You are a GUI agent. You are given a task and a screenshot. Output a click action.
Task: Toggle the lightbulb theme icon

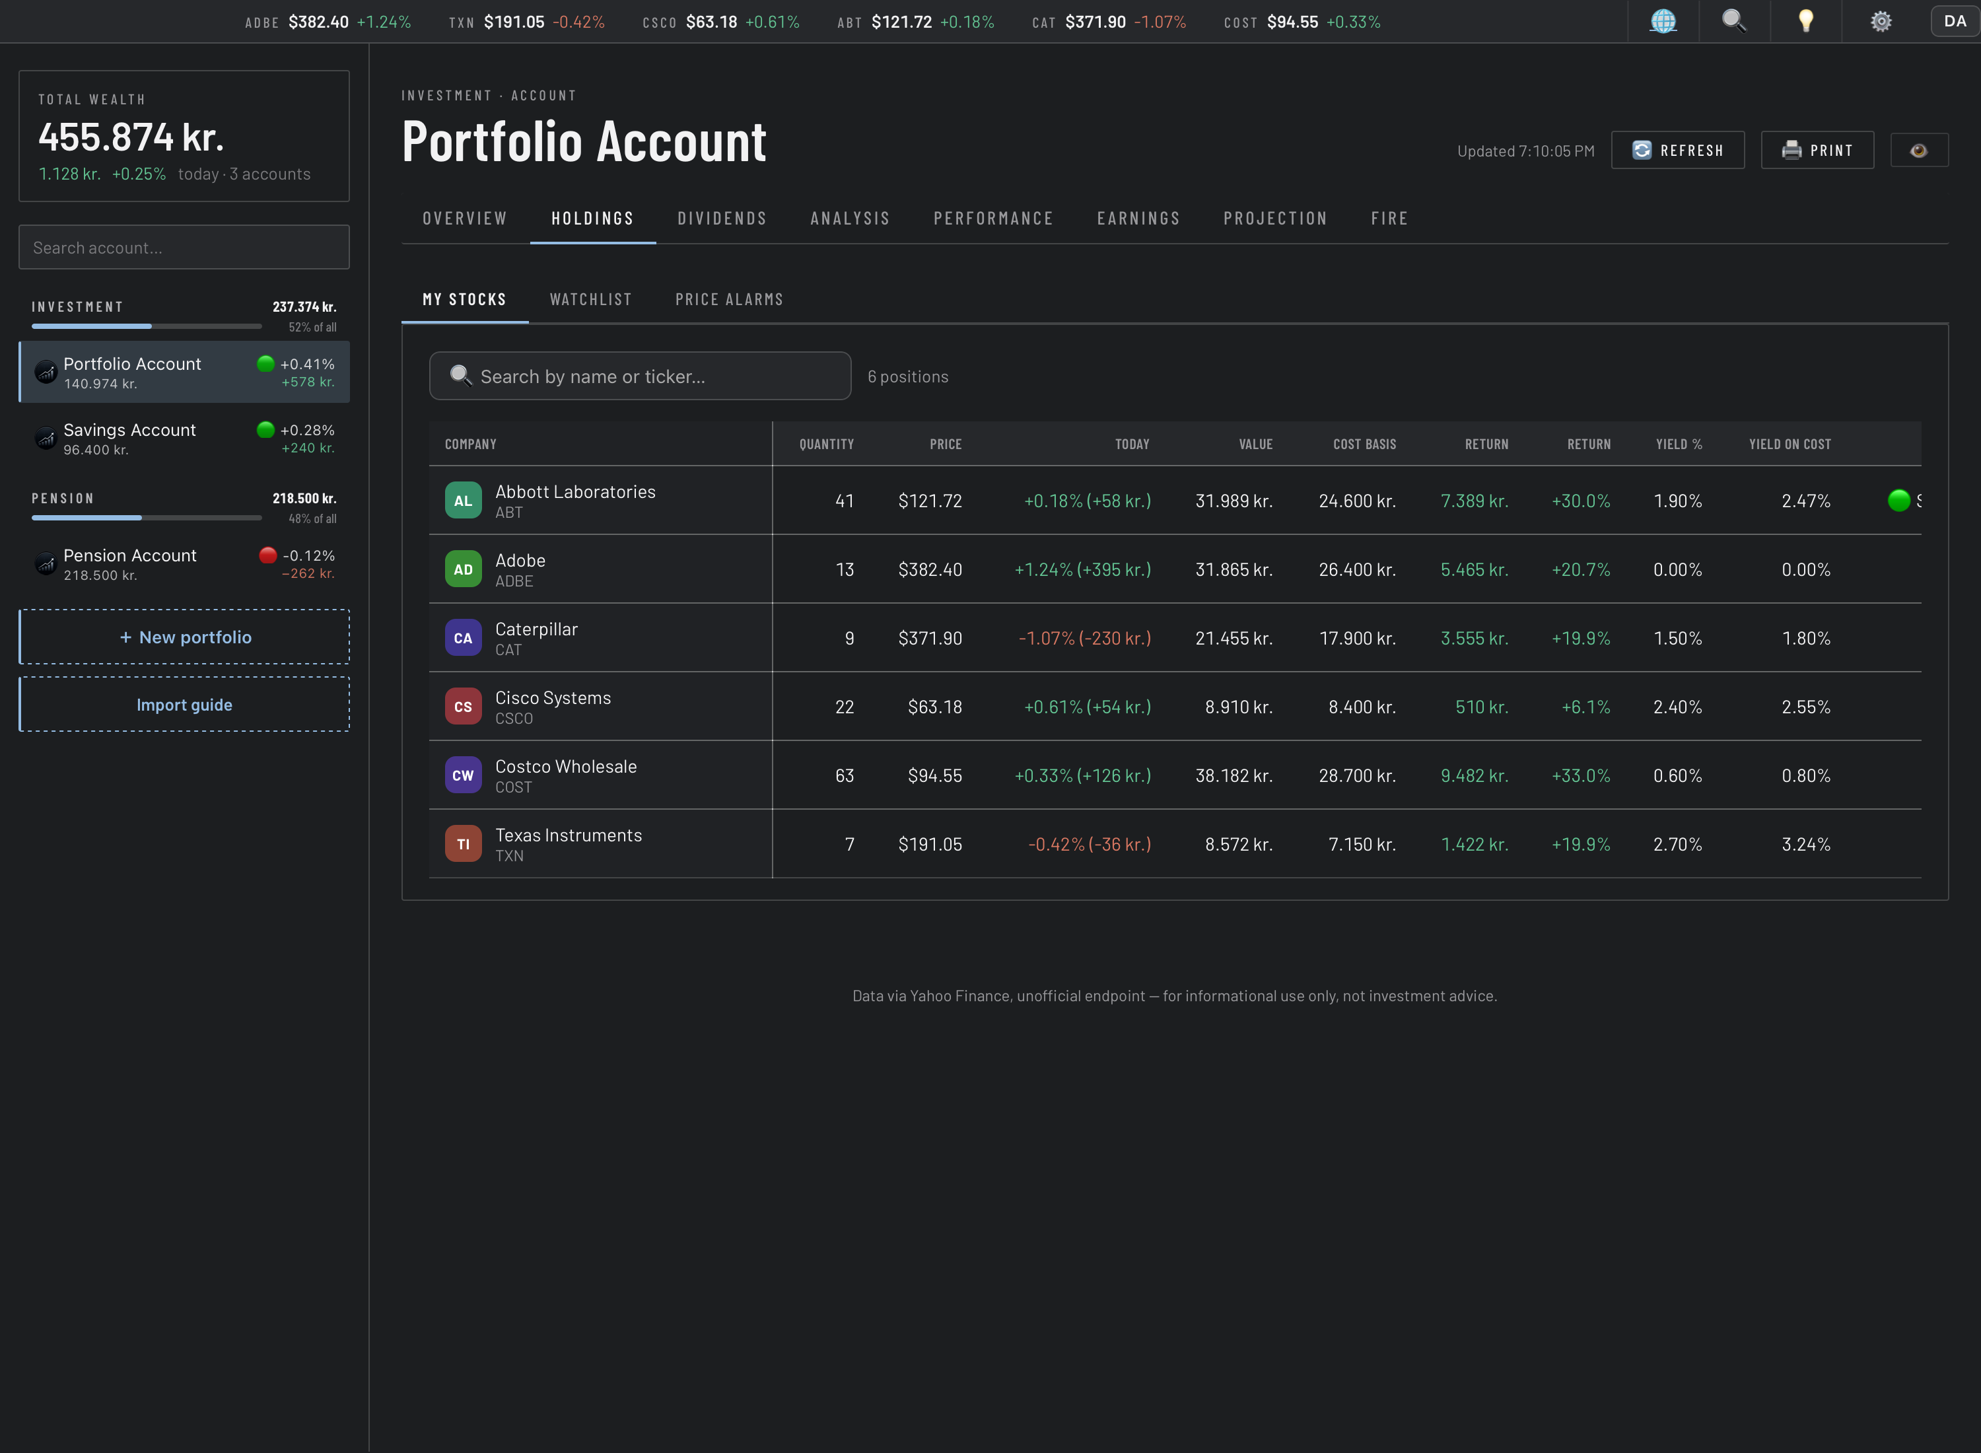click(x=1806, y=21)
